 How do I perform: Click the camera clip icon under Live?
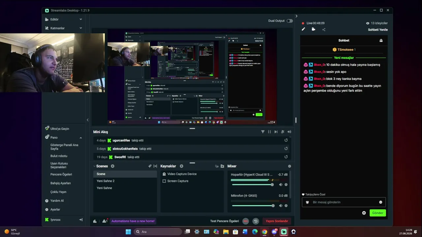point(313,29)
